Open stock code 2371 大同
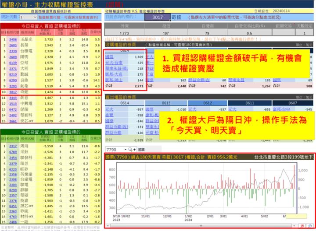Screen dimensions: 316x231 tap(13, 69)
